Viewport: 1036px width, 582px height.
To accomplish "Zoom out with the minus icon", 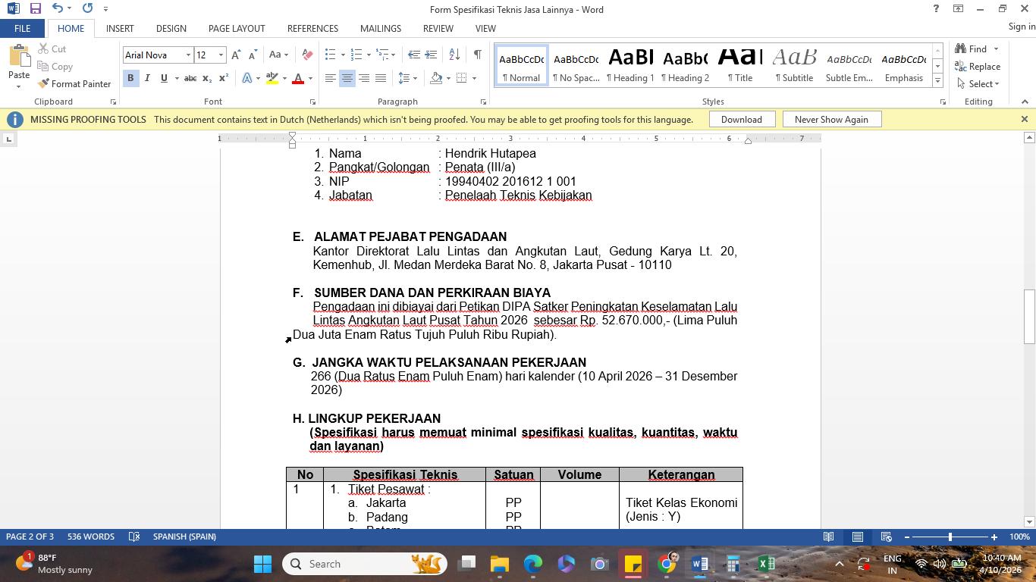I will [907, 537].
